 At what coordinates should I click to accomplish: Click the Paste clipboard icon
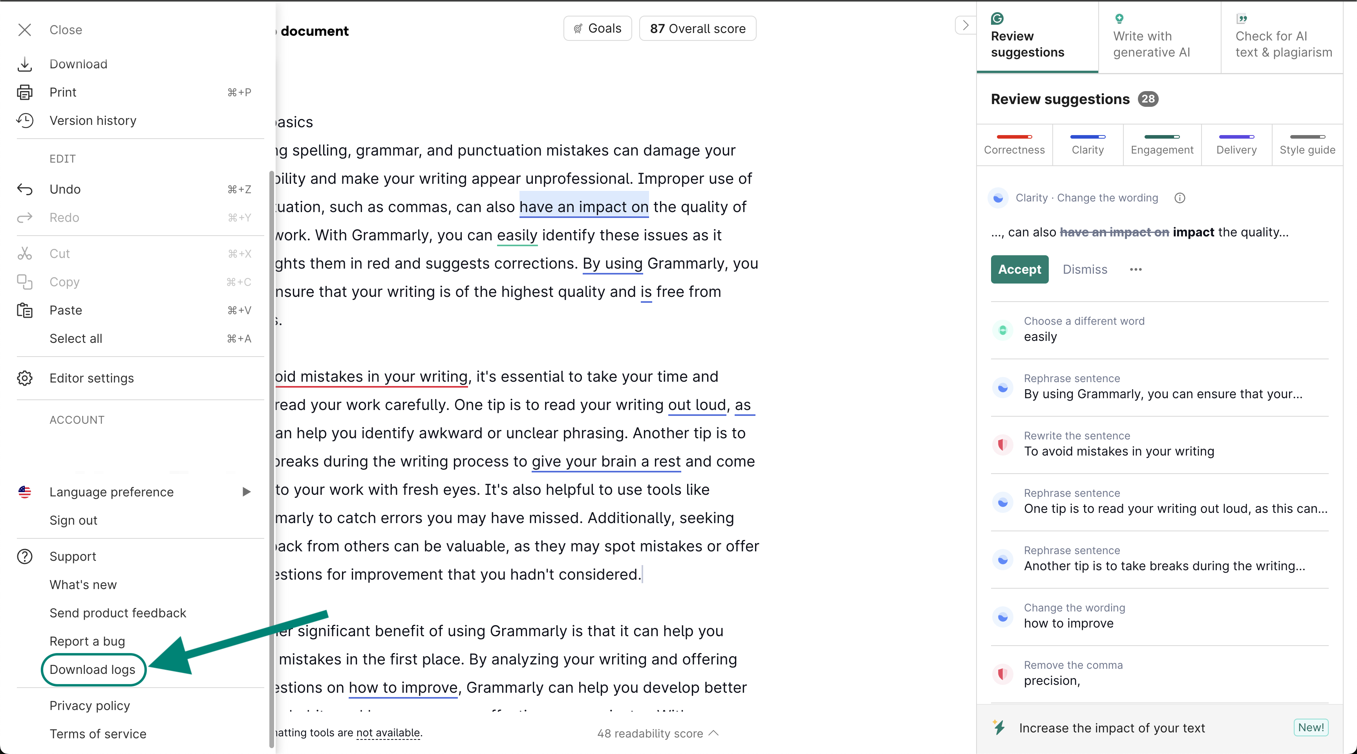pos(24,310)
